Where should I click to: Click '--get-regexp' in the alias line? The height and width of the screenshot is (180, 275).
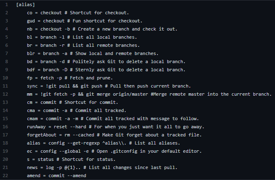[x=84, y=143]
